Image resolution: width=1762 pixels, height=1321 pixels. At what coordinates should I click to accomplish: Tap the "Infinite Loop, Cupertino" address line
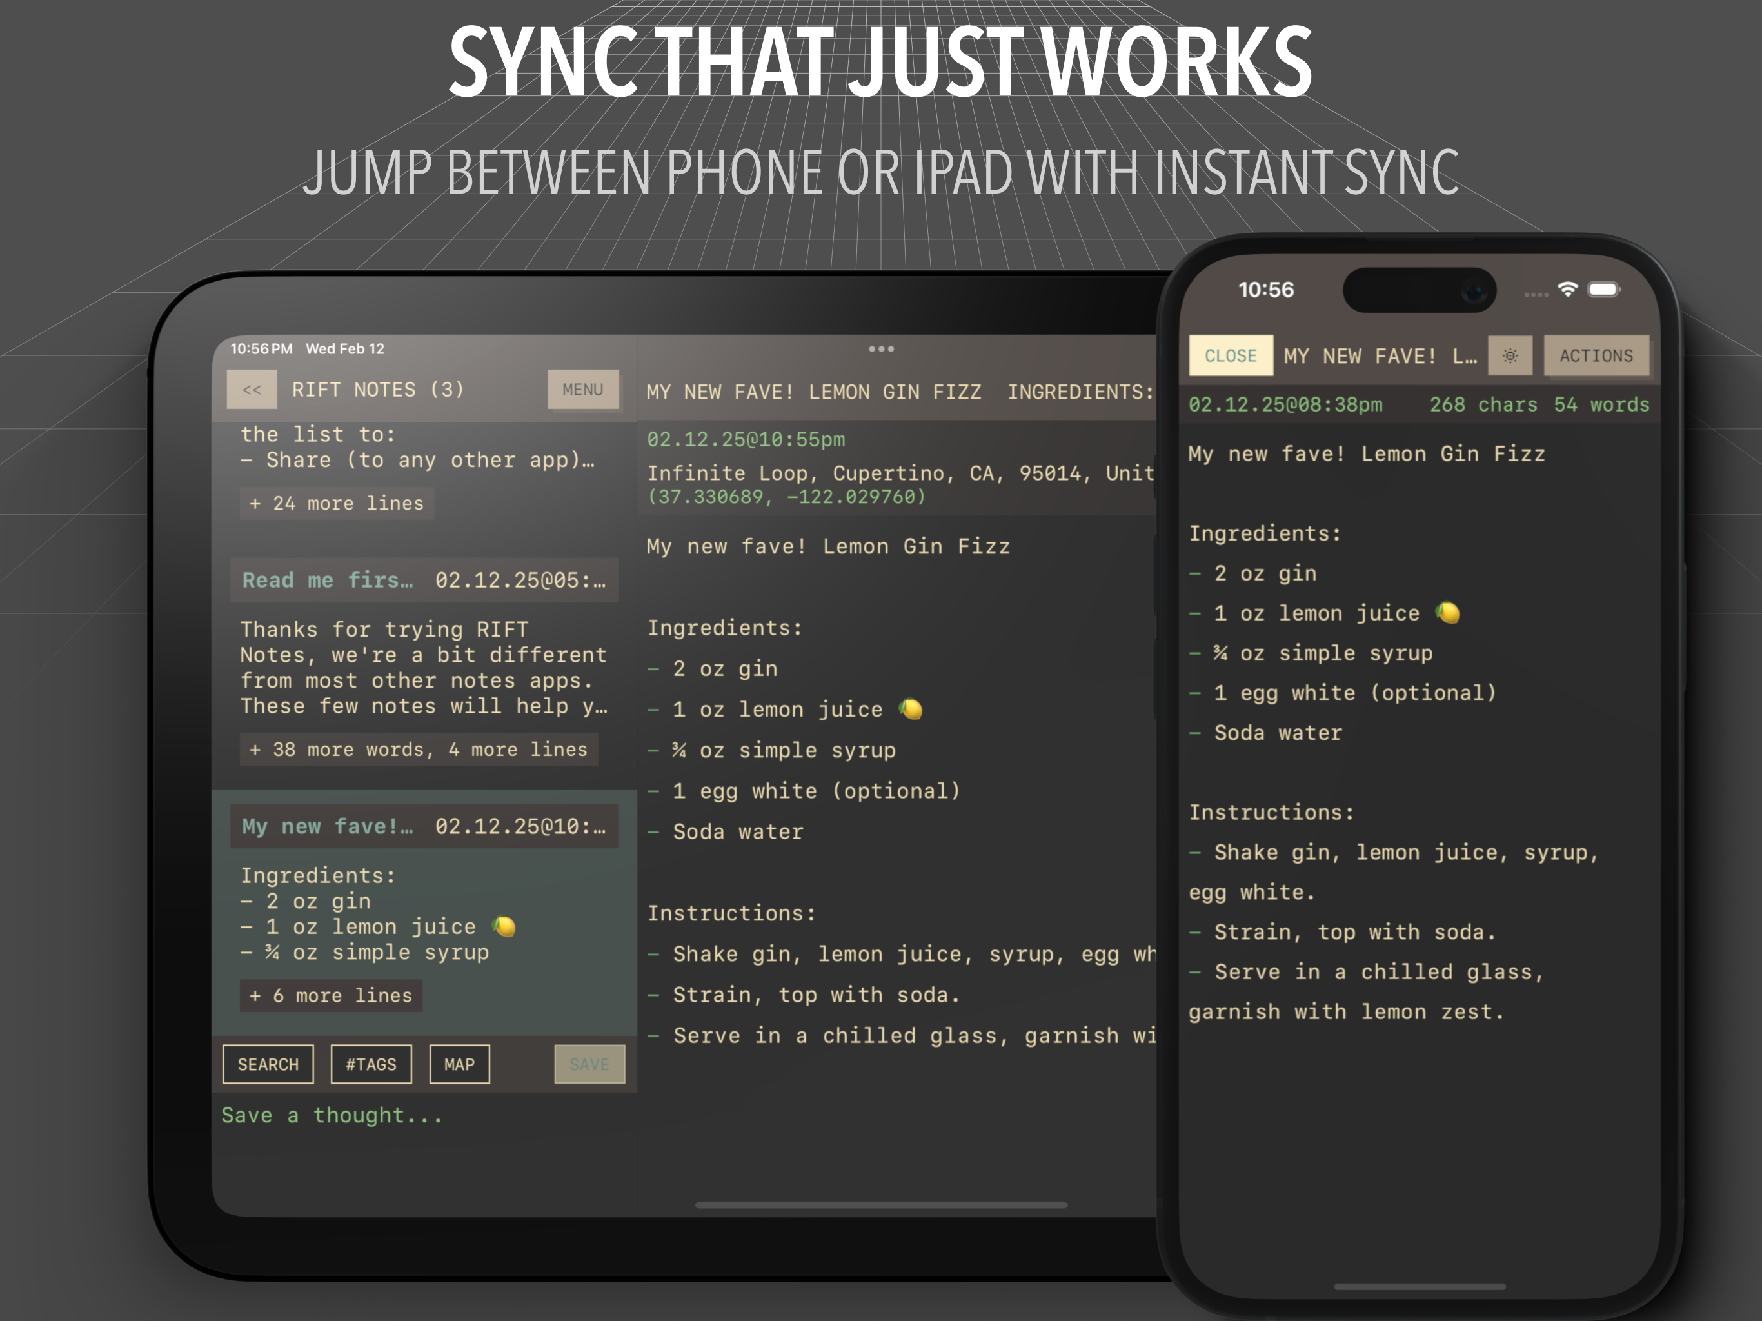click(x=901, y=473)
